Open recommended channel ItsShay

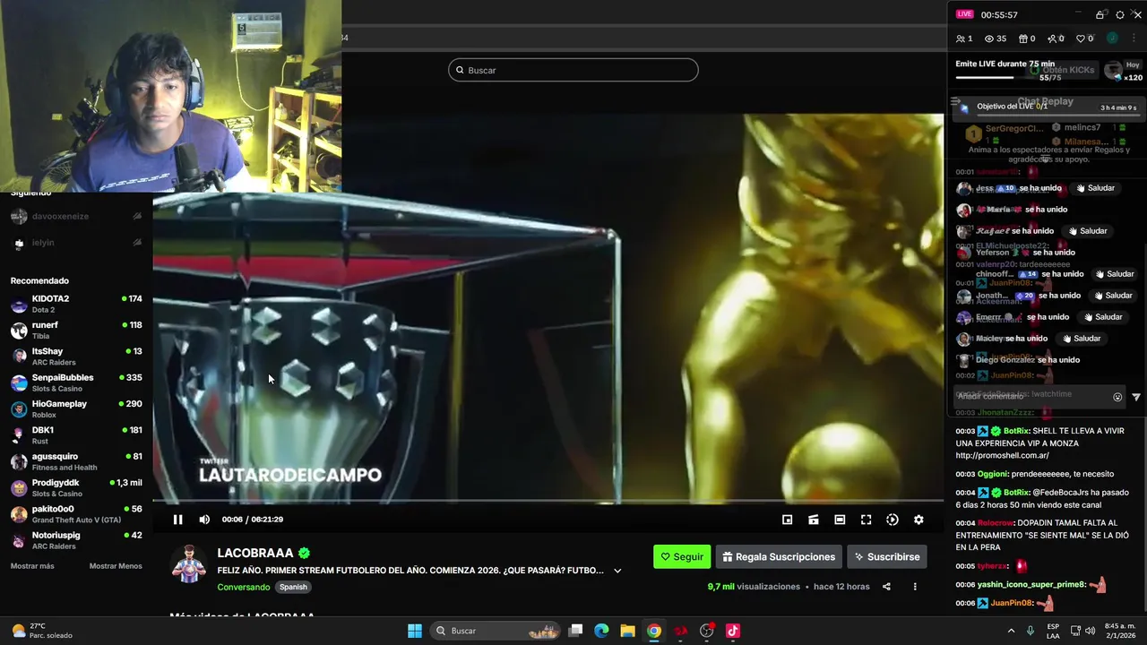click(76, 357)
